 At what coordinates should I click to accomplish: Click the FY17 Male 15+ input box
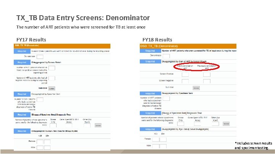(x=47, y=148)
